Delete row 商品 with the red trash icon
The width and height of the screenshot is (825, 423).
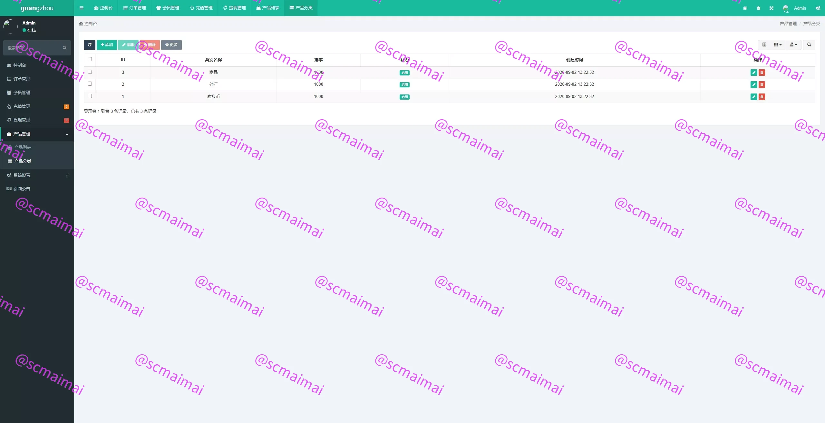(x=762, y=73)
